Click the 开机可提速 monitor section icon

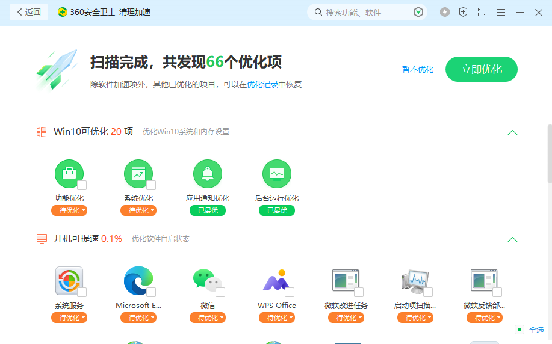tap(42, 239)
